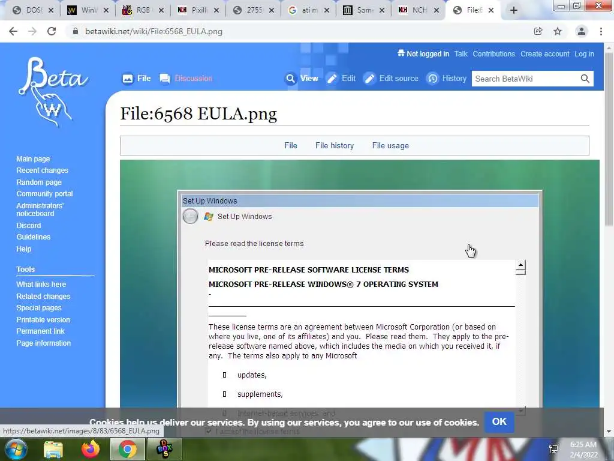
Task: Open the share page icon in address bar
Action: coord(538,31)
